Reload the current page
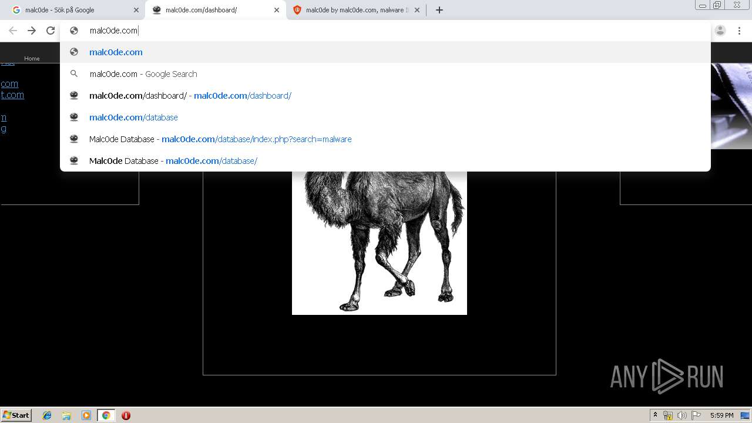Screen dimensions: 752x423 [x=51, y=31]
